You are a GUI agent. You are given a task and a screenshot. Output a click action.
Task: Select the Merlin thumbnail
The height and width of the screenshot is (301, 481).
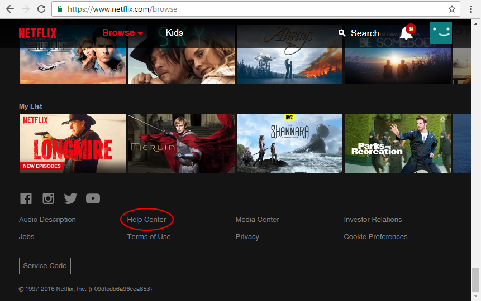tap(182, 144)
